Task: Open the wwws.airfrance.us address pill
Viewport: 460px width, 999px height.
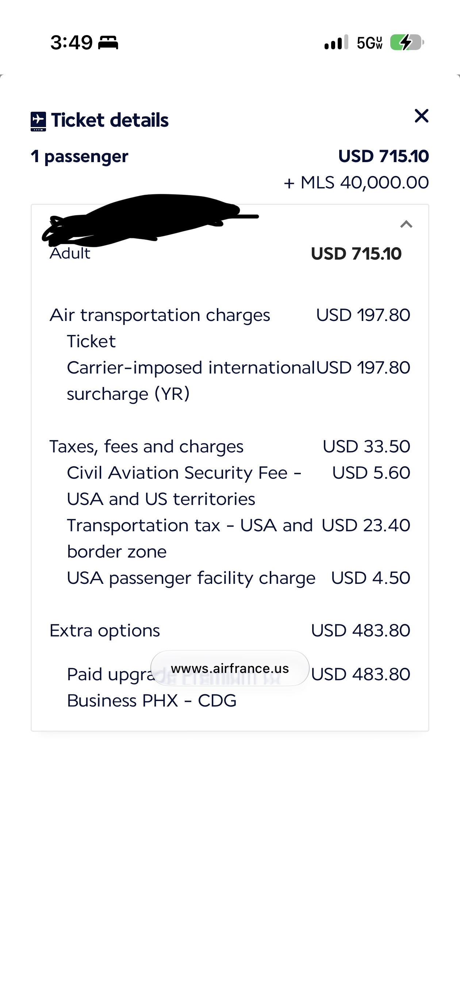Action: [x=230, y=668]
